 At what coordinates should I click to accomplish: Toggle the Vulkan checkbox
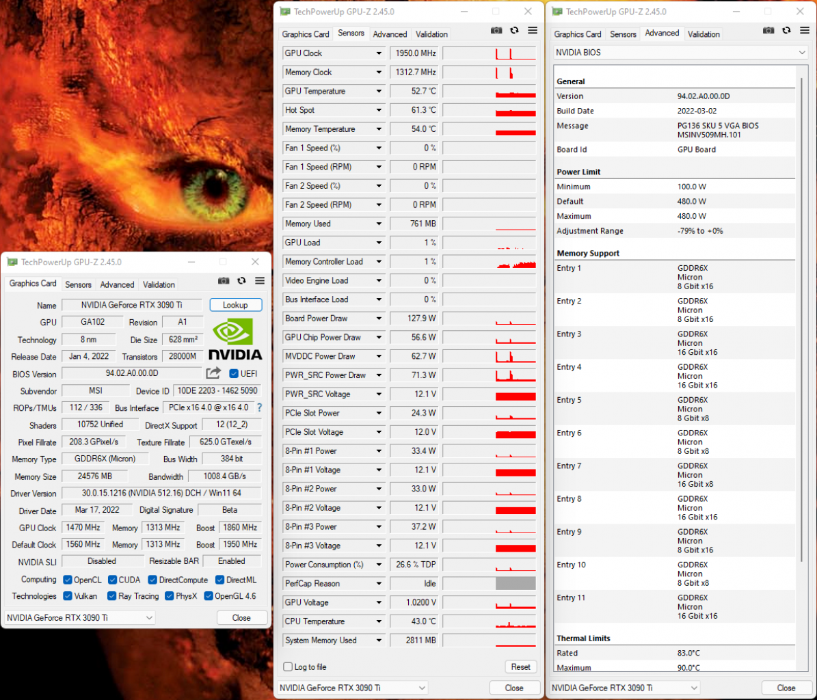[67, 596]
